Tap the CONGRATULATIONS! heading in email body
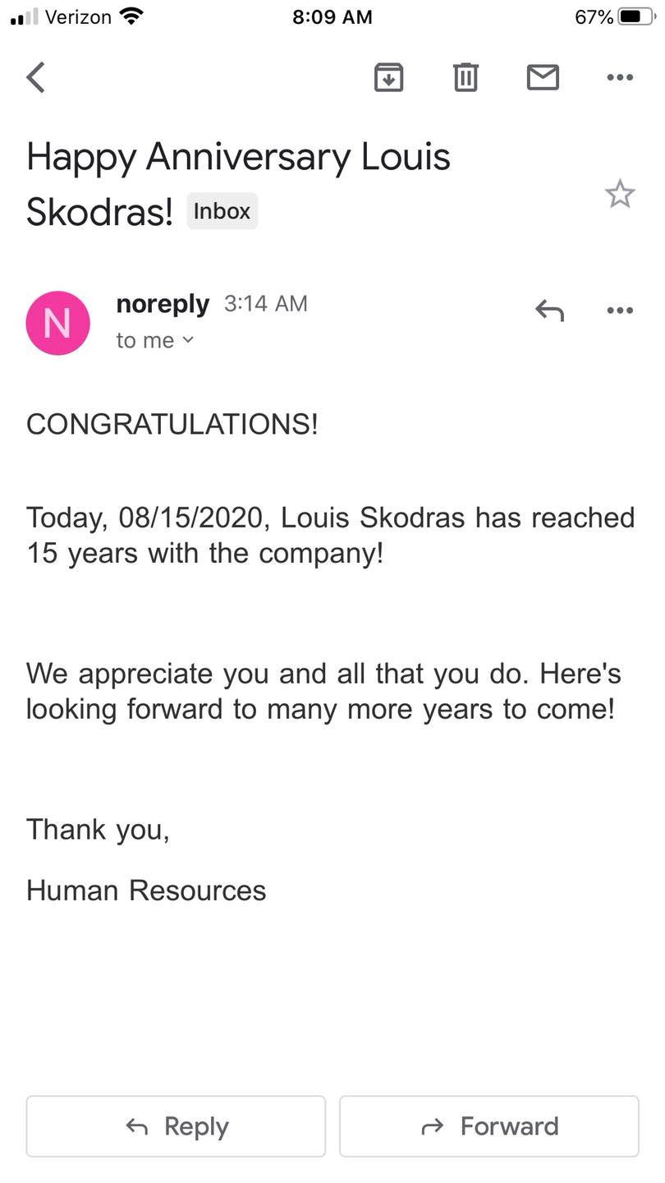Viewport: 665px width, 1183px height. point(172,425)
